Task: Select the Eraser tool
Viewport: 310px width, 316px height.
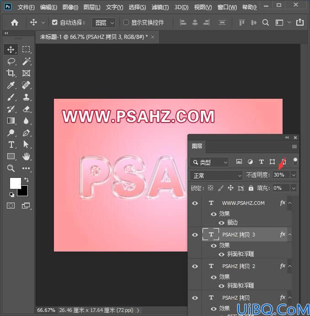Action: (26, 109)
